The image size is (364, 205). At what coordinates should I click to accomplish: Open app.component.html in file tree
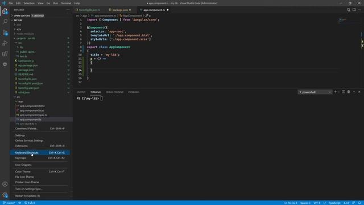pos(32,106)
